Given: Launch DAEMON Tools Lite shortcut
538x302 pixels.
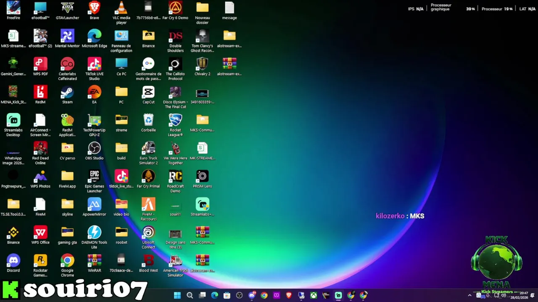Looking at the screenshot, I should [x=94, y=238].
